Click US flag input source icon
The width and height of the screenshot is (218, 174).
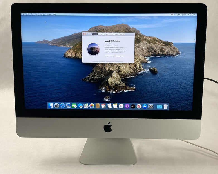[x=172, y=14]
